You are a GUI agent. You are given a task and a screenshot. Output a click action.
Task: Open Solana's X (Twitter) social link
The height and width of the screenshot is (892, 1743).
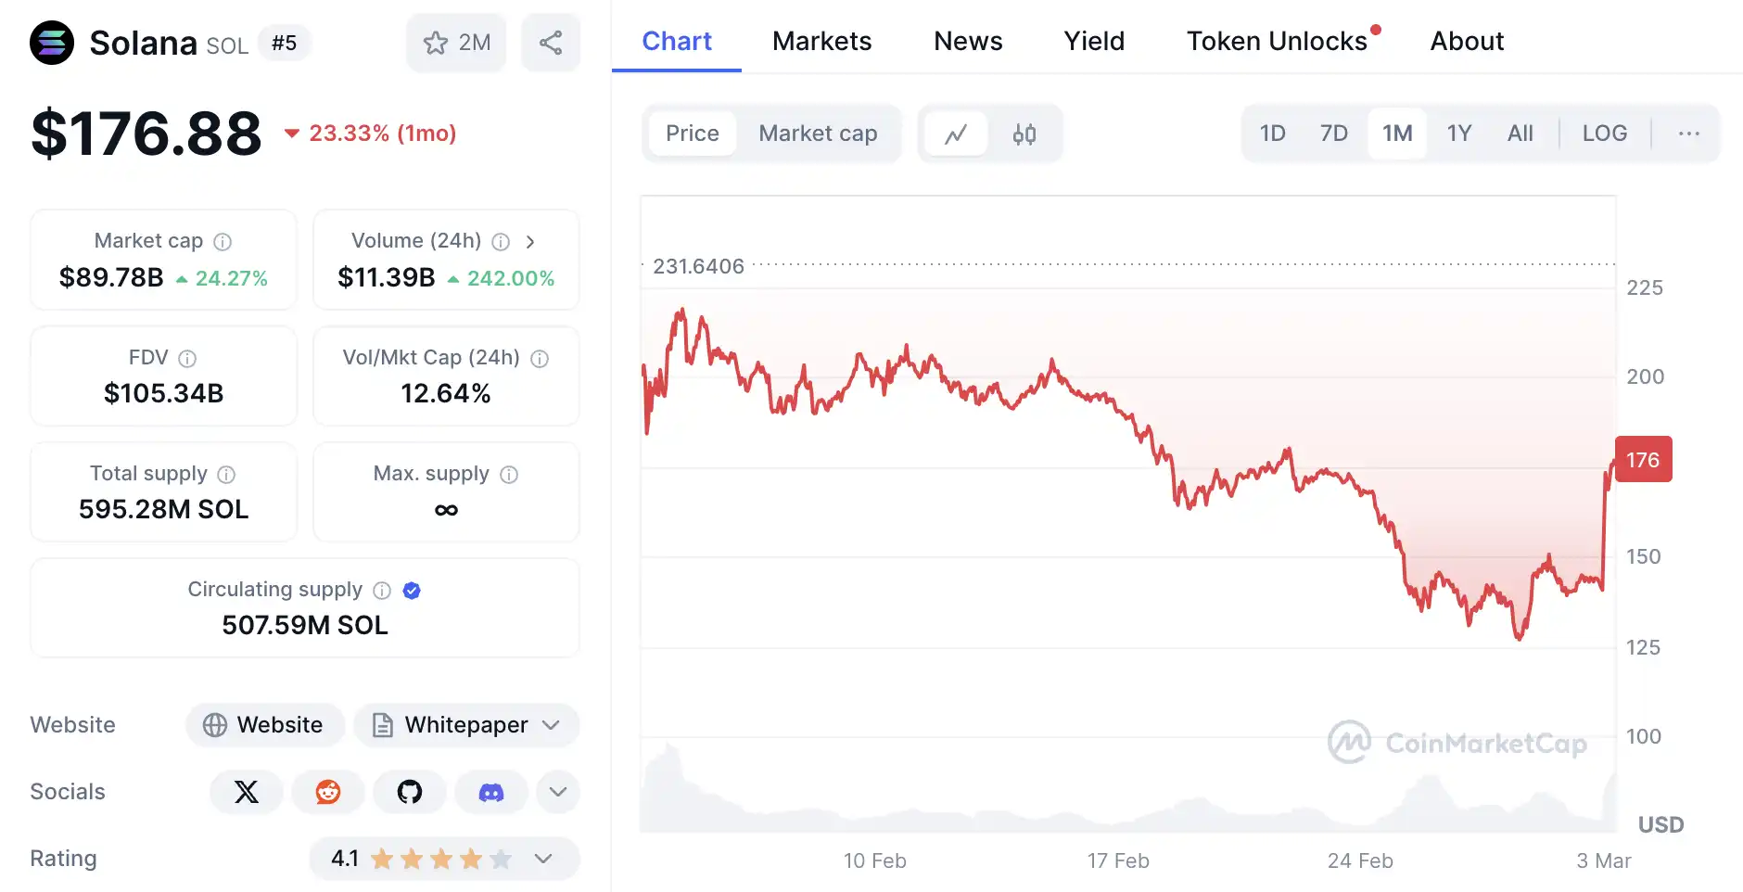247,792
